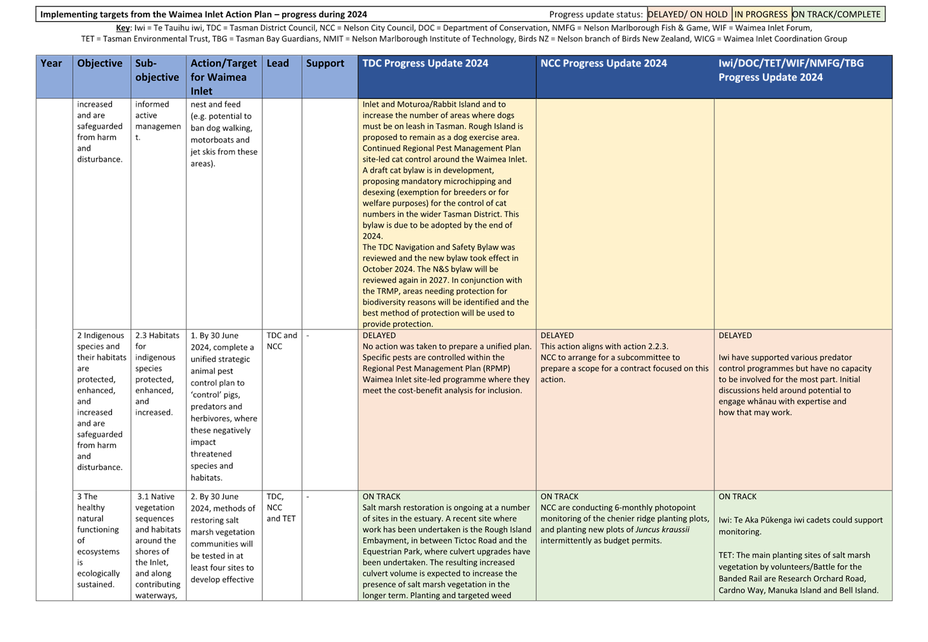Select the 'Sub-objective' column header
Viewport: 928px width, 642px height.
point(159,77)
